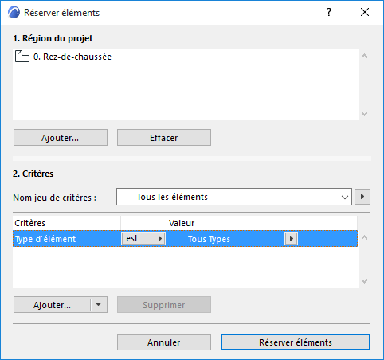Click the region list scroll up arrow
The height and width of the screenshot is (360, 384).
365,56
